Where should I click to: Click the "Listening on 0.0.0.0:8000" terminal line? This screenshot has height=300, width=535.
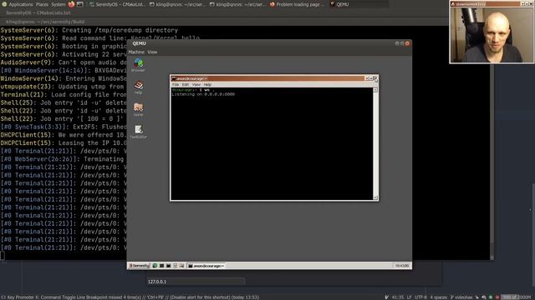[203, 94]
